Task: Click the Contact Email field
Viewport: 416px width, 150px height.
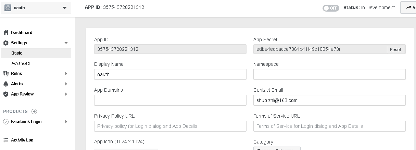Action: tap(329, 100)
